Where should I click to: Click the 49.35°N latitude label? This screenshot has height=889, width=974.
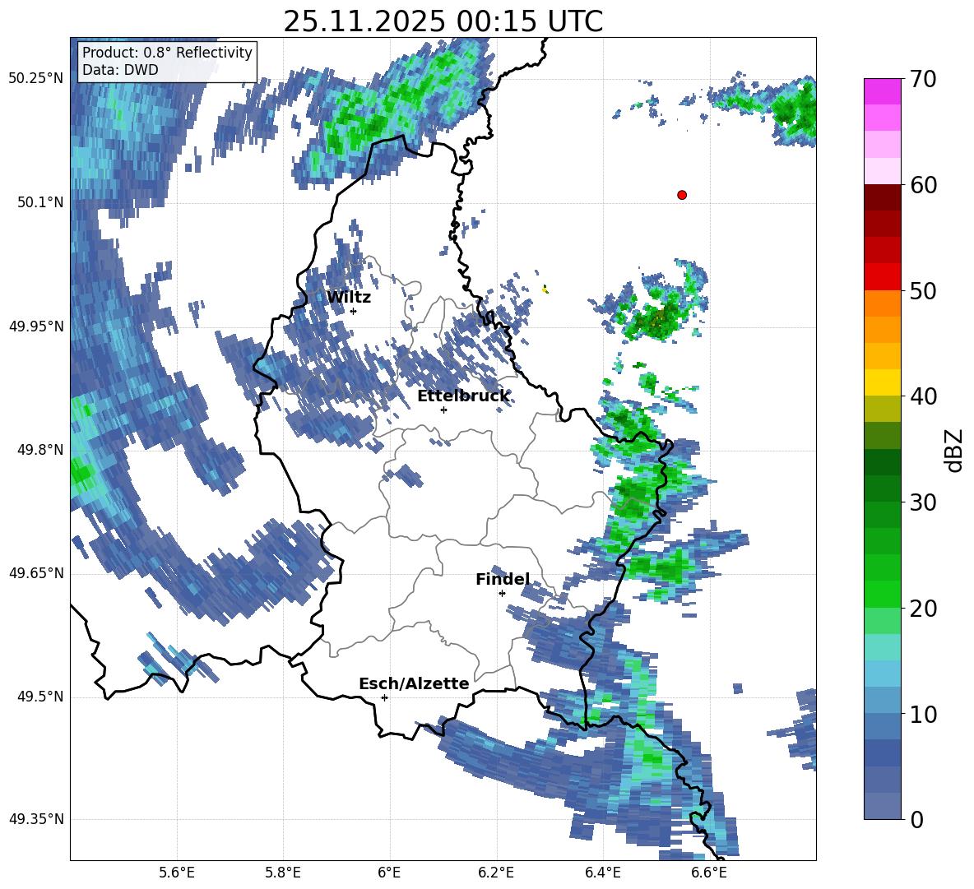coord(36,819)
